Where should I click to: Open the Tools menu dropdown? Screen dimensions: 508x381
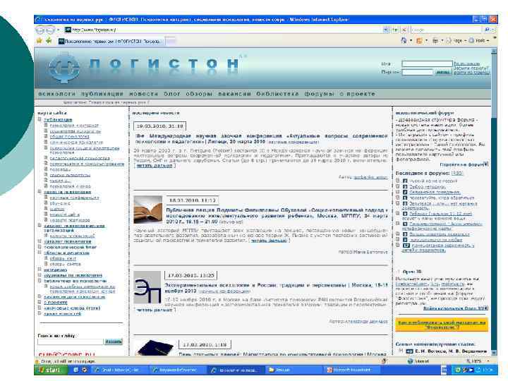(x=478, y=41)
